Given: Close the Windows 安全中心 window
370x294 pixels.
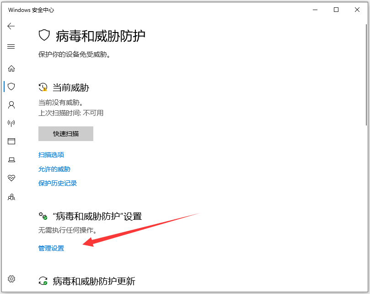Looking at the screenshot, I should 357,10.
